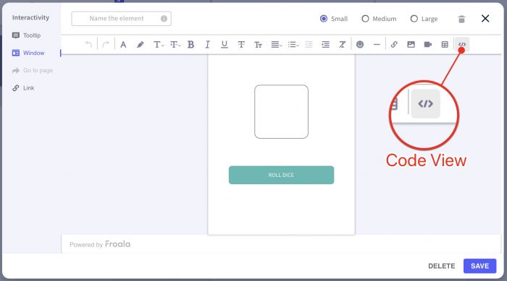Click the info icon in name field
The width and height of the screenshot is (507, 281).
click(164, 19)
